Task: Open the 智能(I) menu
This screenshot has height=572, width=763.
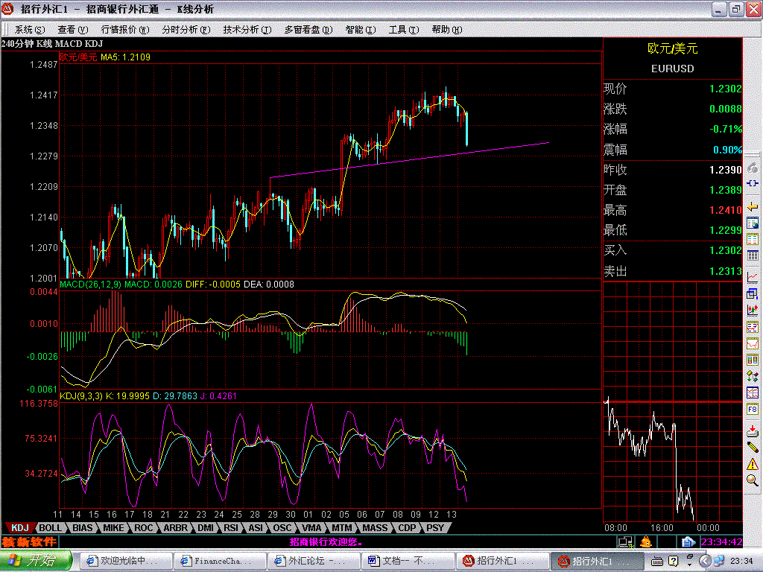Action: click(x=360, y=30)
